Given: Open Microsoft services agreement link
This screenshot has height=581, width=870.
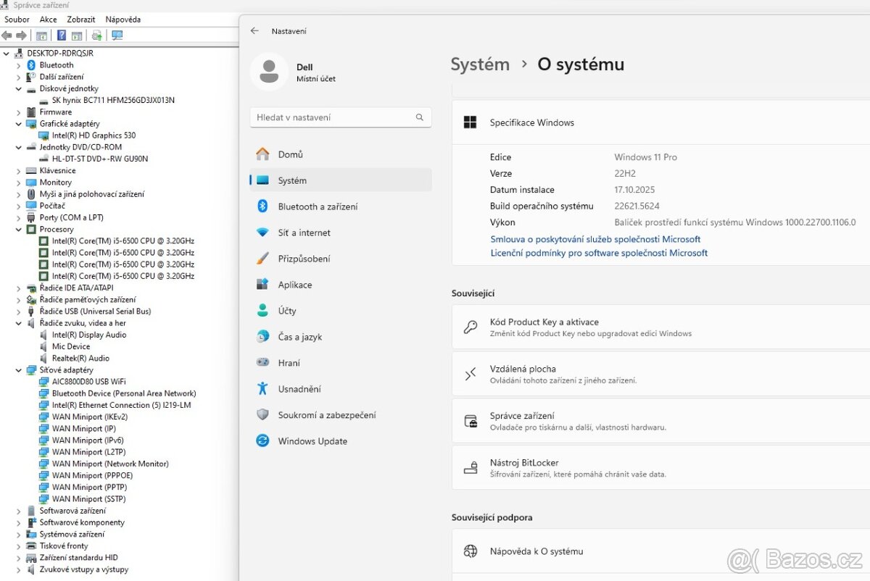Looking at the screenshot, I should tap(595, 239).
